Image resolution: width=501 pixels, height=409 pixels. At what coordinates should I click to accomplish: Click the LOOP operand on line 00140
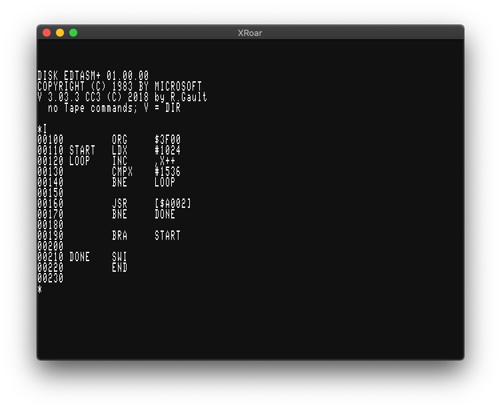point(165,182)
